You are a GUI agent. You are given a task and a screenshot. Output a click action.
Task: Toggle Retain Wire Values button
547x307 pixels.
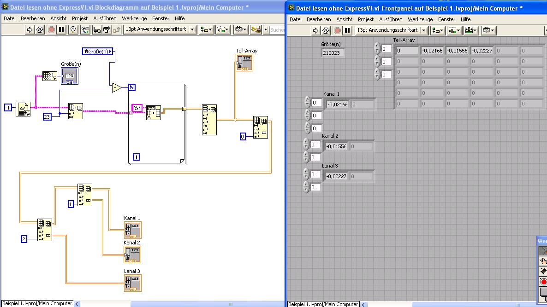86,29
